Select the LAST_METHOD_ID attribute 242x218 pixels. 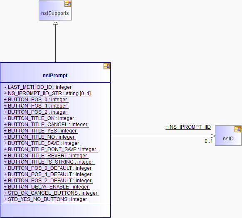click(38, 87)
